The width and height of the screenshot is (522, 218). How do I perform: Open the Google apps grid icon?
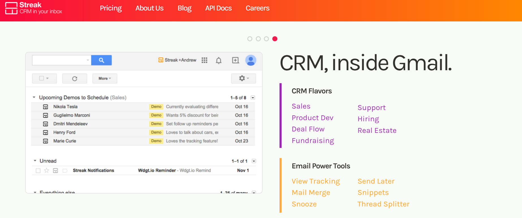pyautogui.click(x=204, y=60)
